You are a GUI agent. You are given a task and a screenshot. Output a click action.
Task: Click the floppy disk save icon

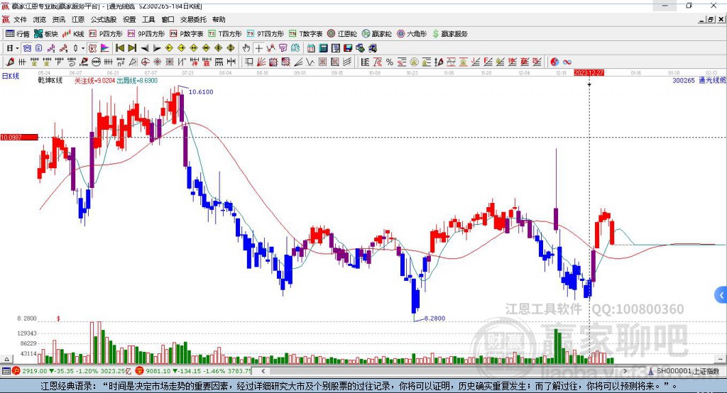pyautogui.click(x=348, y=48)
